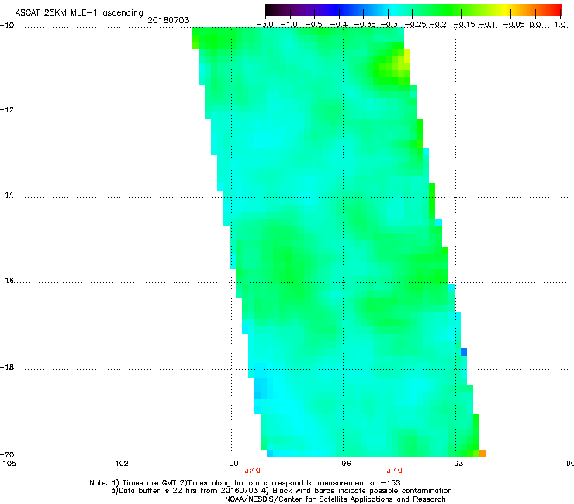
Task: Click the -0.4 color scale label
Action: point(339,25)
